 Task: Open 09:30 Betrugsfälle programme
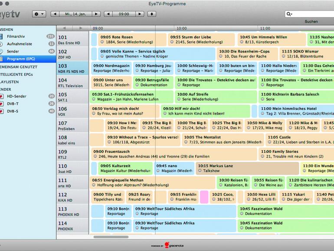click(x=154, y=83)
